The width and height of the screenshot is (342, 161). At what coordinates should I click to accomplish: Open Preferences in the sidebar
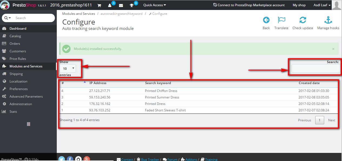[x=28, y=89]
